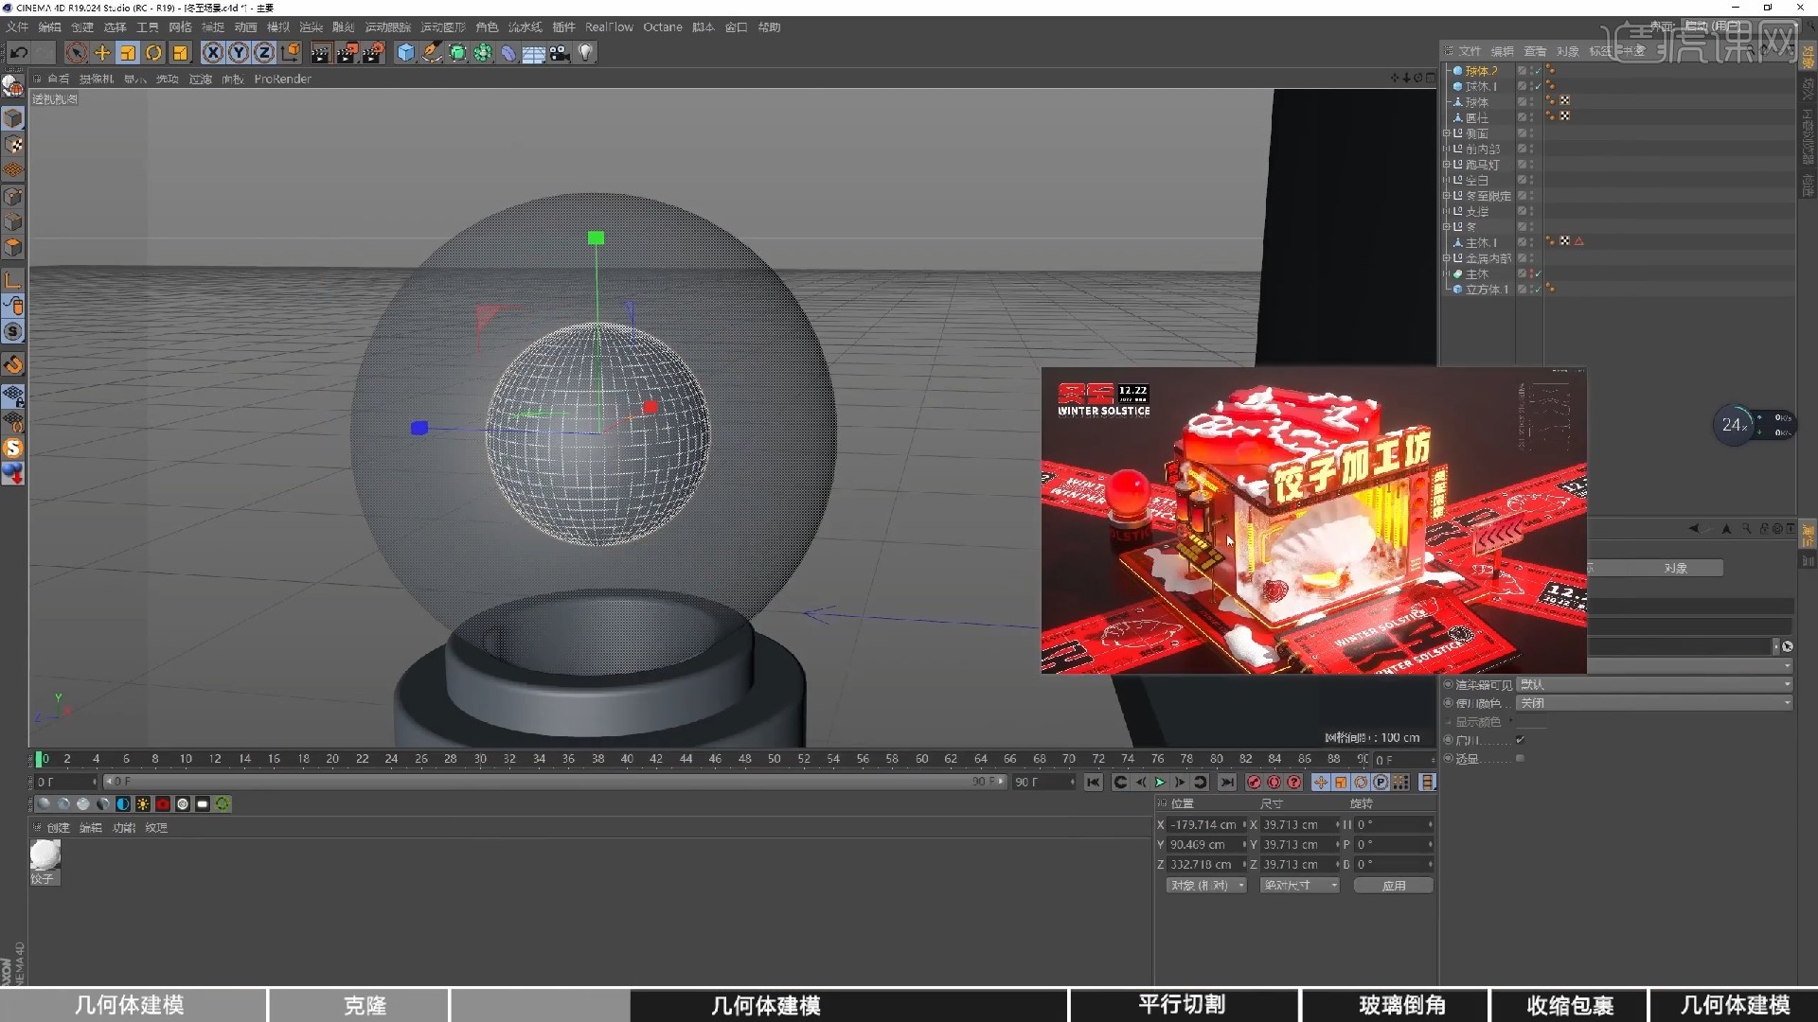Toggle the X axis lock
The height and width of the screenshot is (1022, 1818).
pos(213,53)
